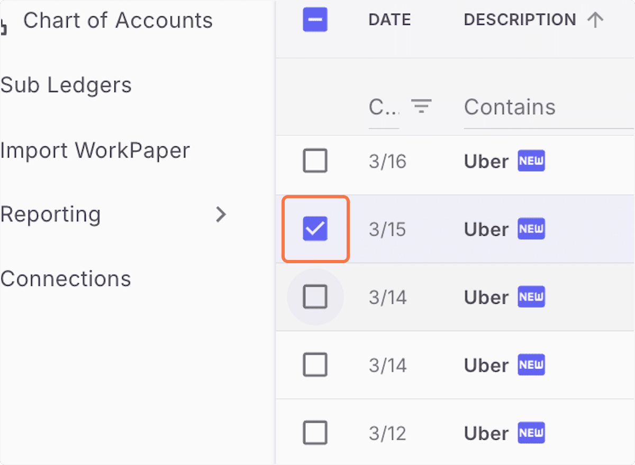Click the NEW badge on the second 3/14 row

(x=531, y=365)
